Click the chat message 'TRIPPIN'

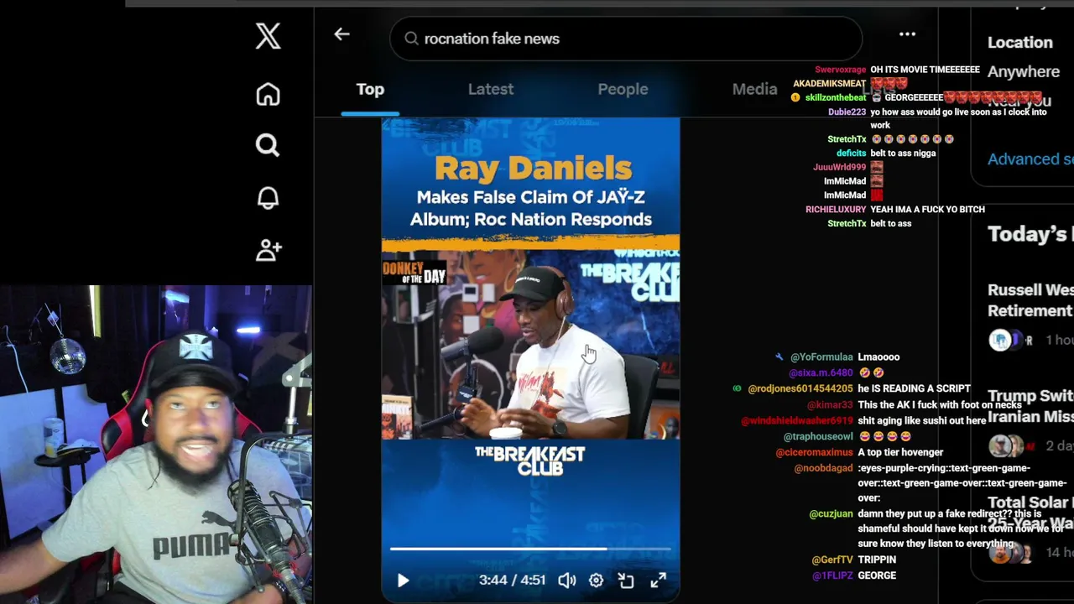877,560
